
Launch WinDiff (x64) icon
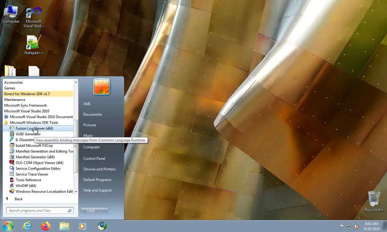[12, 186]
